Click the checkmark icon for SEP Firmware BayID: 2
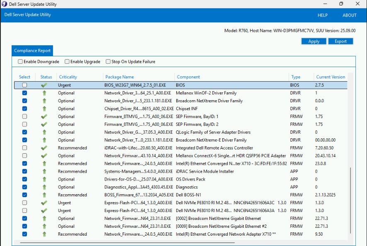The width and height of the screenshot is (367, 246). (x=44, y=124)
